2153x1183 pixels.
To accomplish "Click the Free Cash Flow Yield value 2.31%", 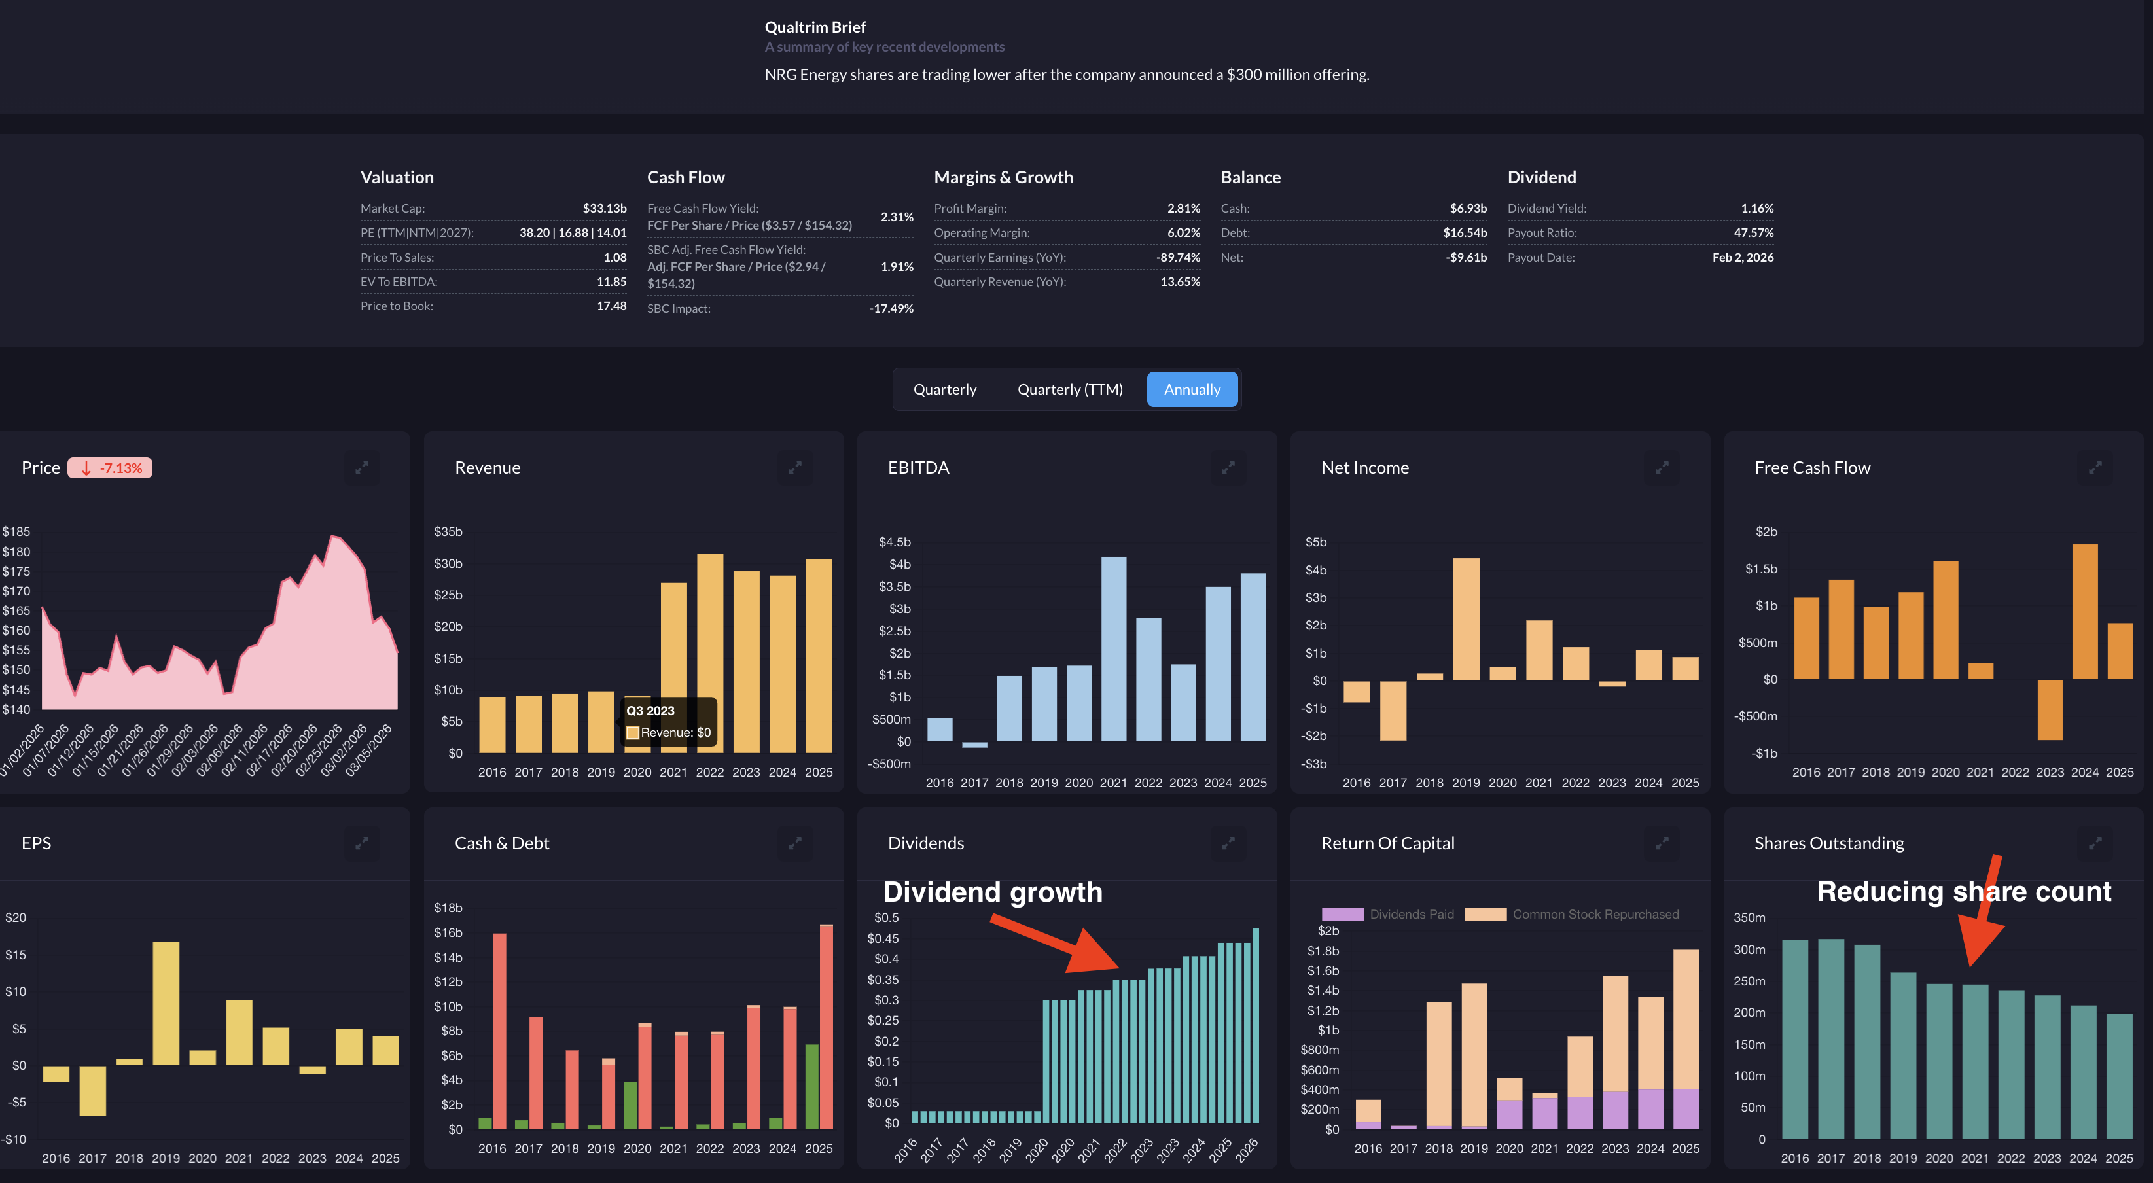I will point(897,217).
